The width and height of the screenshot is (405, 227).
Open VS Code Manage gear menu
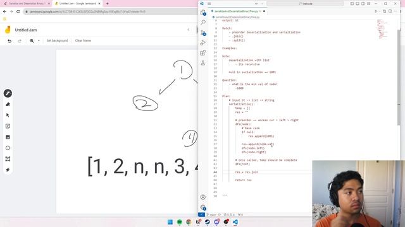(203, 207)
